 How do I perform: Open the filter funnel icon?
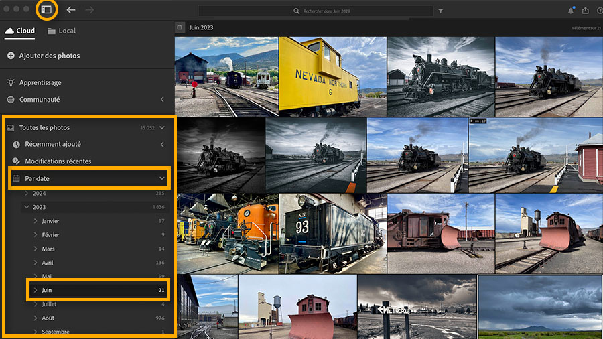coord(441,11)
